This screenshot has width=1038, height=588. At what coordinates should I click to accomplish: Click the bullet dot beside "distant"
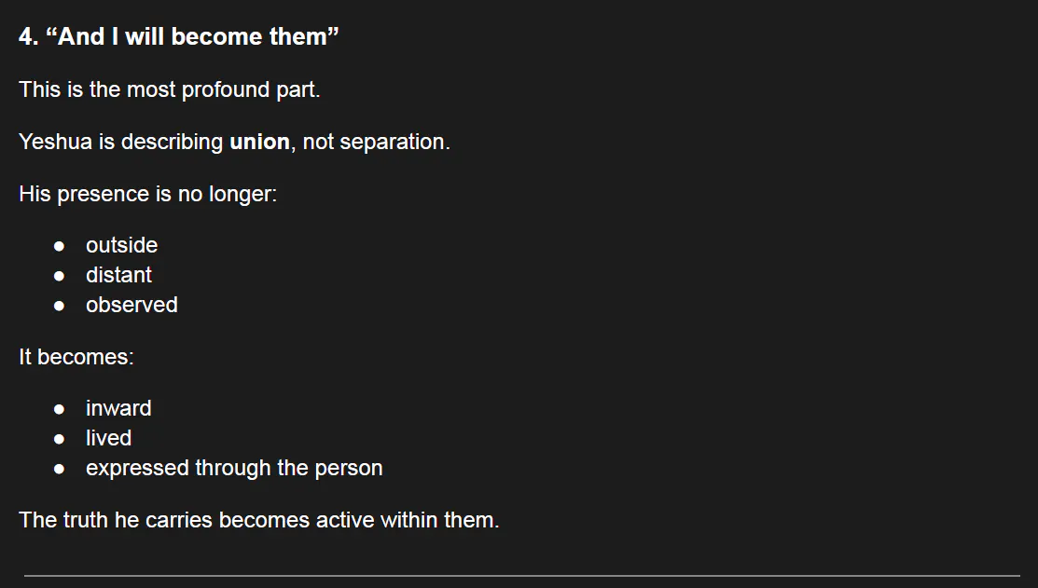pyautogui.click(x=60, y=277)
